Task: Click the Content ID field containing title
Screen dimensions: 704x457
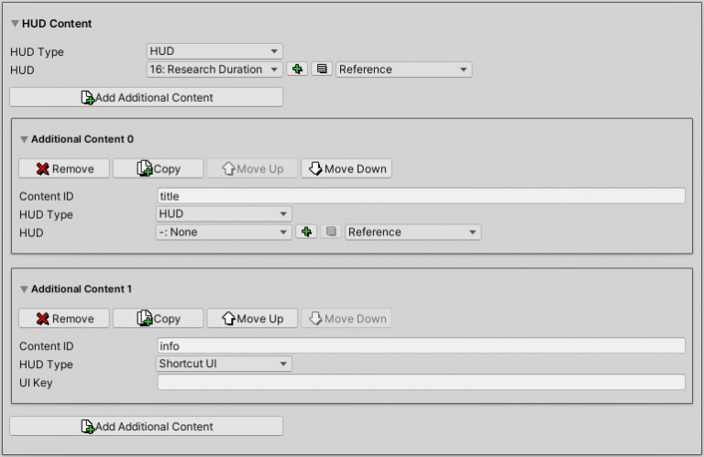Action: point(421,196)
